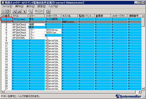
Task: Click the 通報番号 column header
Action: (x=134, y=16)
